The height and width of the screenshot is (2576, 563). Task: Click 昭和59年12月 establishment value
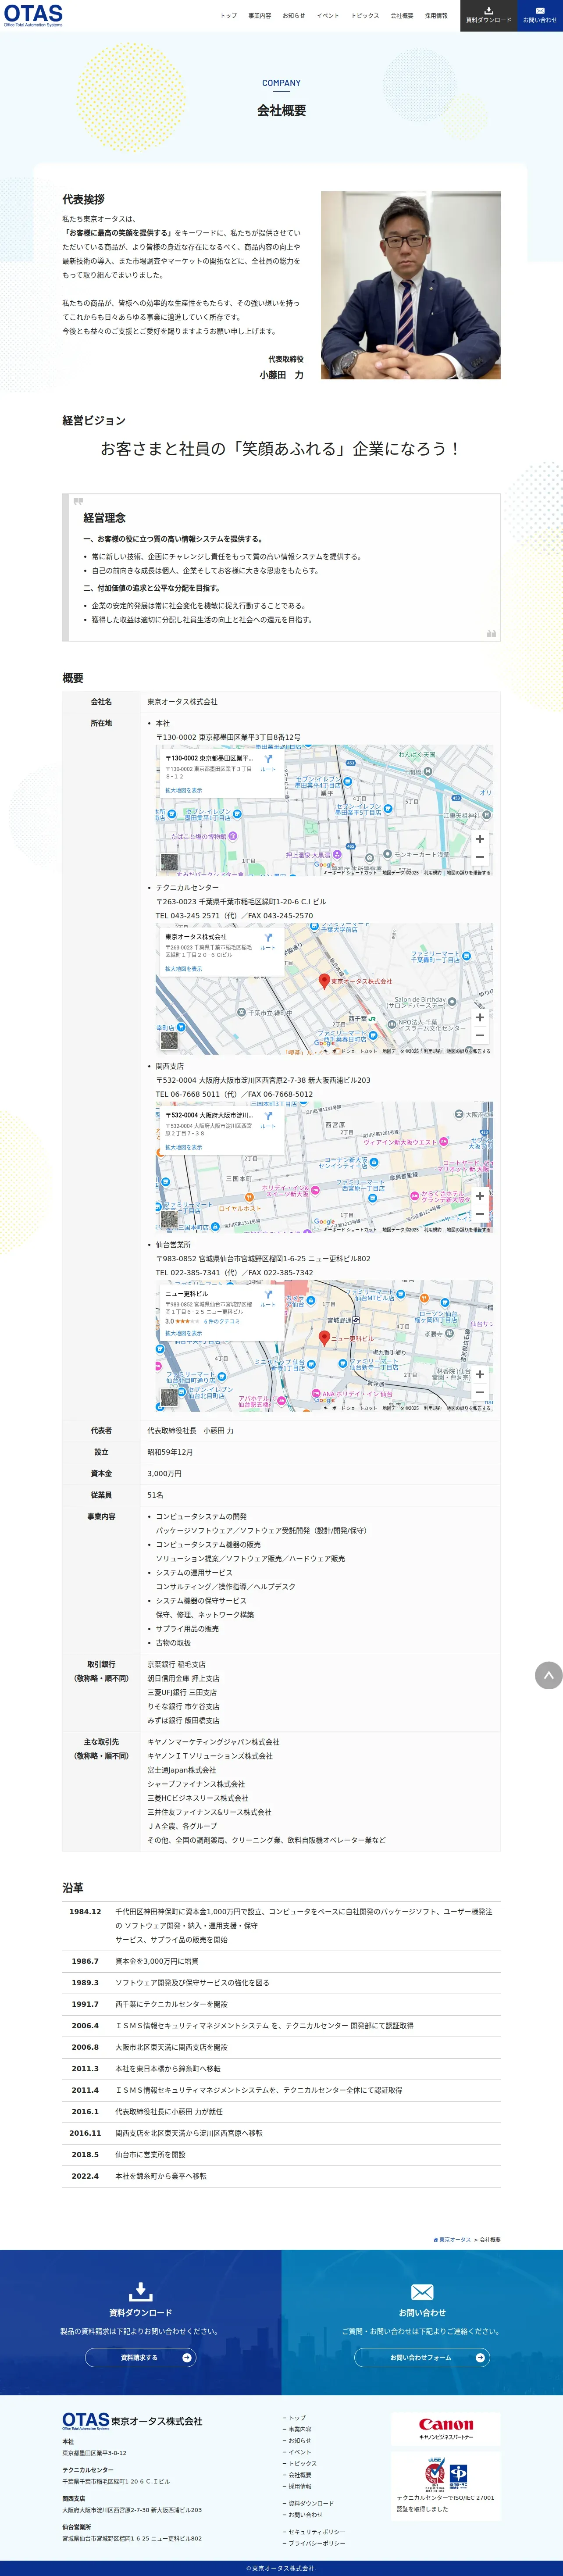170,1452
